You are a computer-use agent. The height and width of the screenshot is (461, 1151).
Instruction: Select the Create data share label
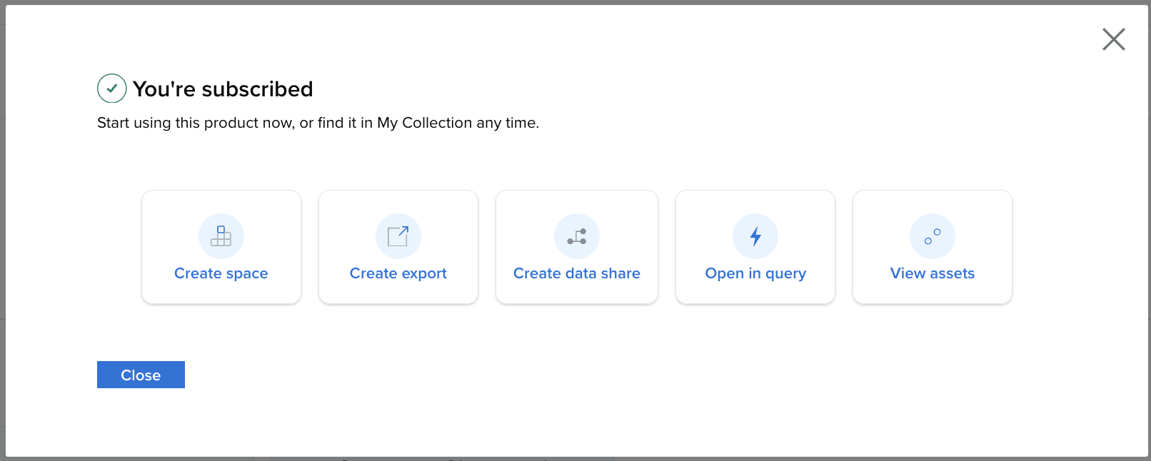tap(577, 273)
